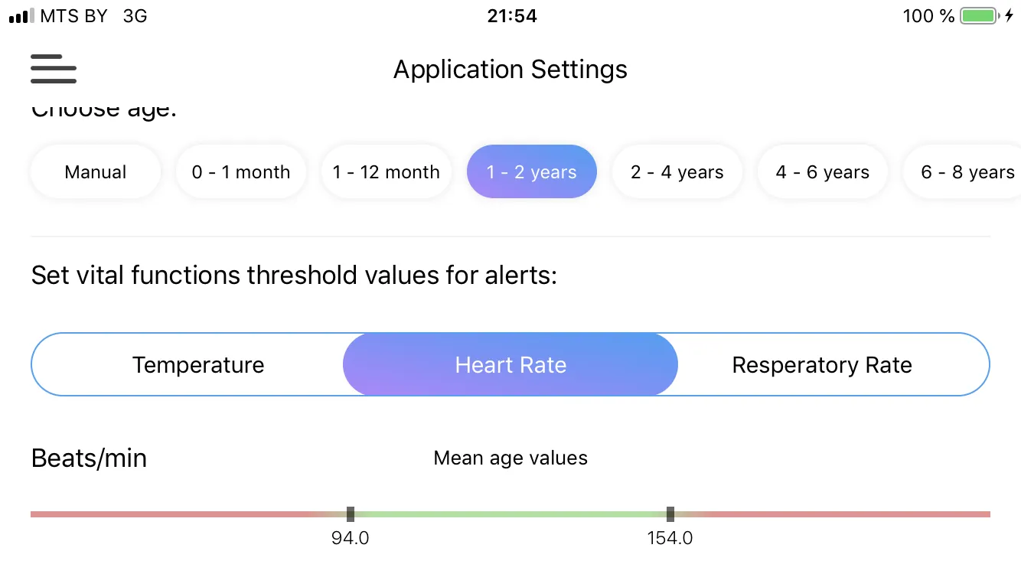Tap the battery icon in status bar

[x=980, y=16]
